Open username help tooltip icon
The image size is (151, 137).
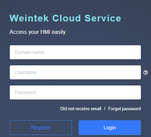146,73
